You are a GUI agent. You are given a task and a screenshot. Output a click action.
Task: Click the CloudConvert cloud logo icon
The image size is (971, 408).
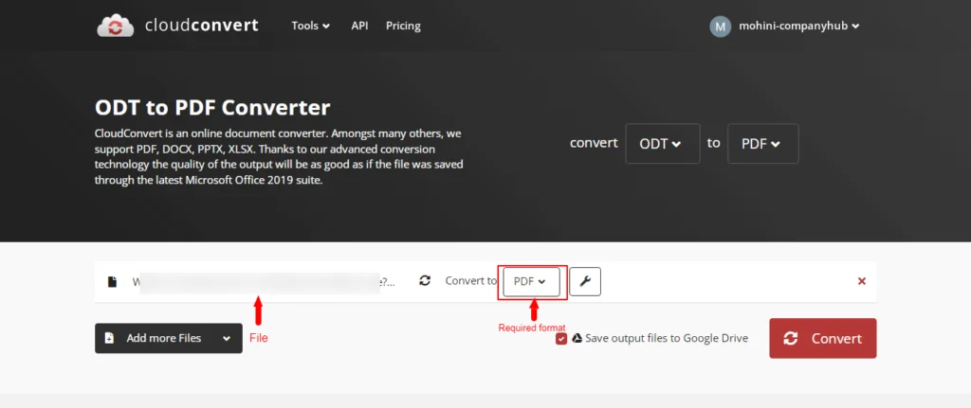116,26
